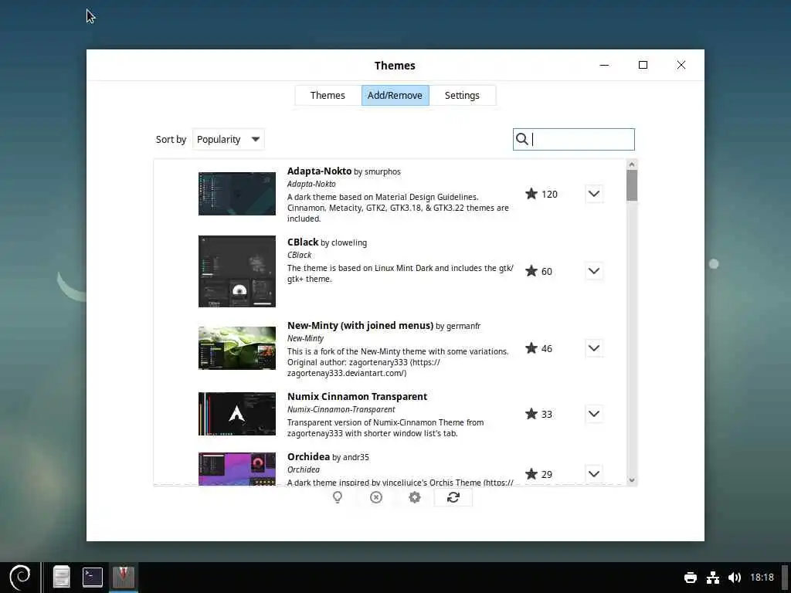Expand download arrow for Numix Cinnamon Transparent
Viewport: 791px width, 593px height.
click(594, 414)
